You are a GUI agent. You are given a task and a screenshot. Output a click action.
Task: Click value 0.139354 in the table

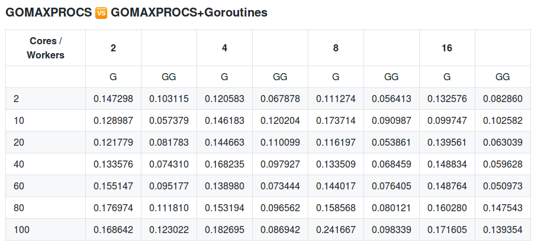point(503,230)
